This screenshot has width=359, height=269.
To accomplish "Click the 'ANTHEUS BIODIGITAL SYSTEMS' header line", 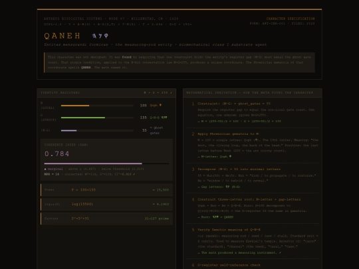I will (x=111, y=19).
